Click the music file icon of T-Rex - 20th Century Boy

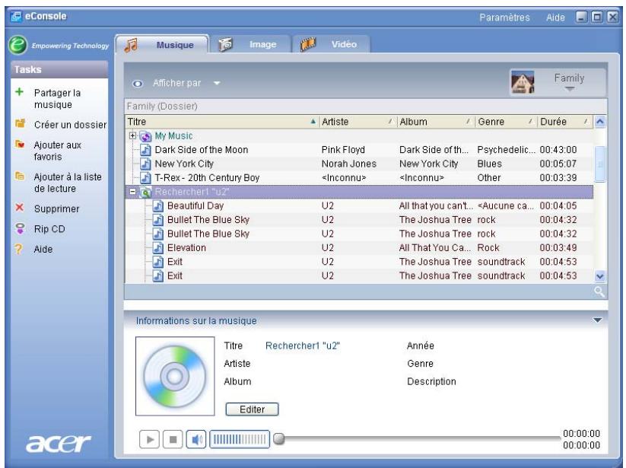pyautogui.click(x=146, y=178)
